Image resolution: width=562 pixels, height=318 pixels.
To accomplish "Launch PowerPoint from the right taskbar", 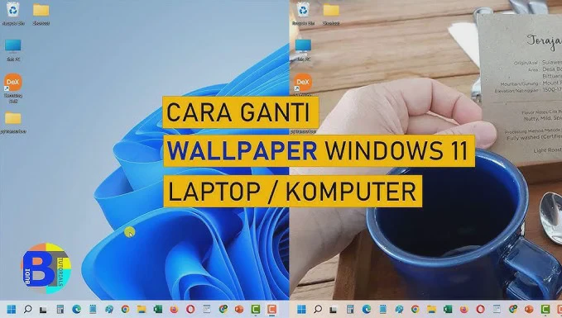I will [529, 309].
